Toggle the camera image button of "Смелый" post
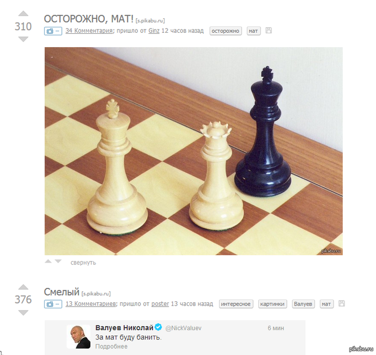The width and height of the screenshot is (376, 355). click(53, 304)
